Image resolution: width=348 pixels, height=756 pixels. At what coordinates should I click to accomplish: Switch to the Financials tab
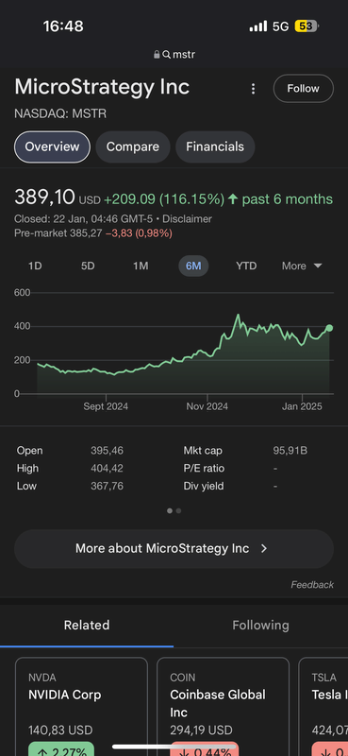215,147
